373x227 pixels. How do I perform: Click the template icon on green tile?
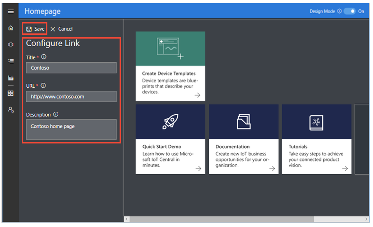[170, 48]
